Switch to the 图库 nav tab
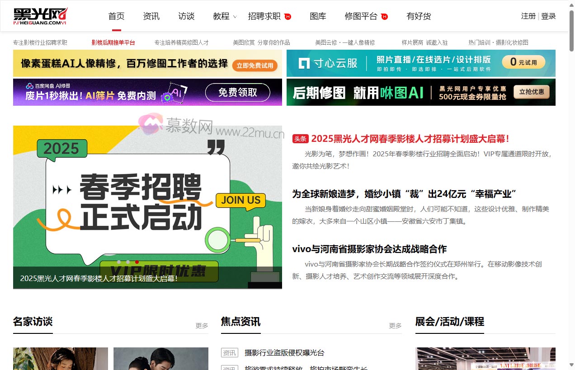This screenshot has height=370, width=575. (x=318, y=16)
